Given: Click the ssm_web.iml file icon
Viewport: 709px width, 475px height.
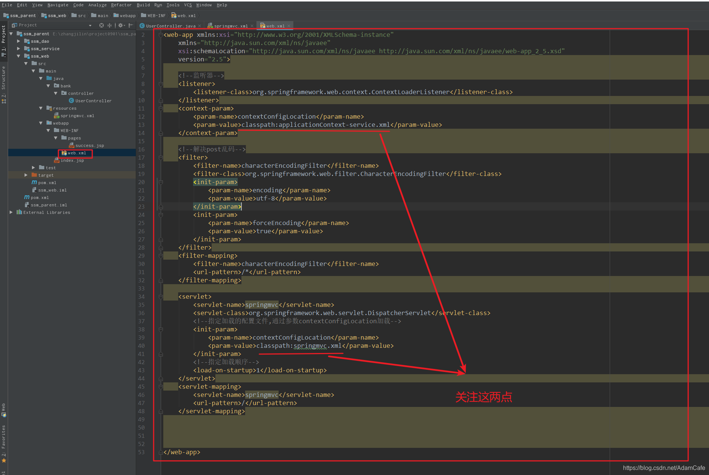Looking at the screenshot, I should [34, 190].
